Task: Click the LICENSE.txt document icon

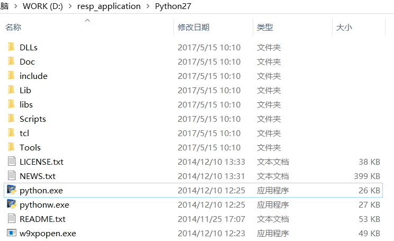Action: click(x=12, y=161)
